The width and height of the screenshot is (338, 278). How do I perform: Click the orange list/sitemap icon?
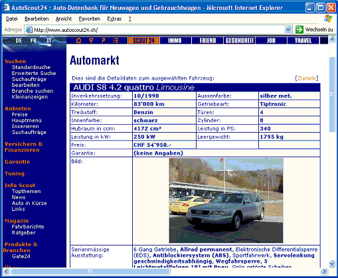(x=116, y=40)
